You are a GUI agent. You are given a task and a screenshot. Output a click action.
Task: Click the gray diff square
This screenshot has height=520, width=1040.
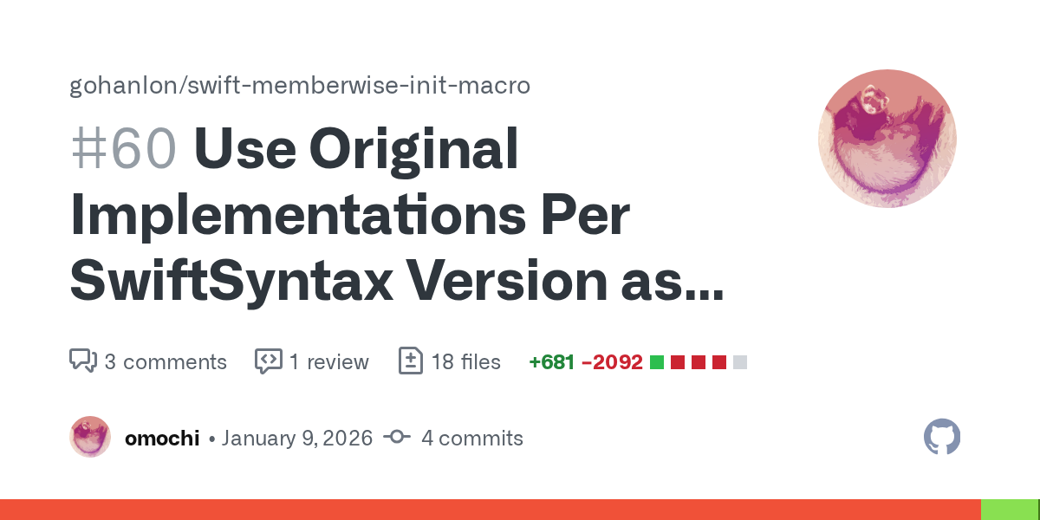[740, 362]
